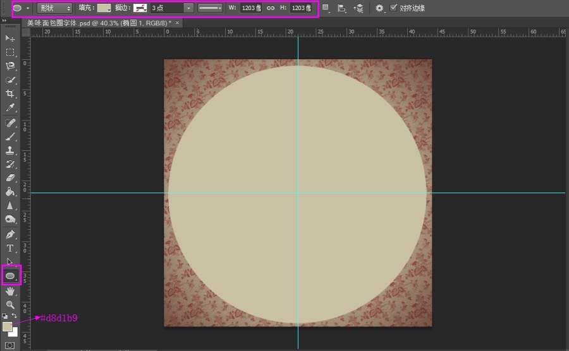This screenshot has width=569, height=351.
Task: Open stroke line style dropdown
Action: [210, 8]
